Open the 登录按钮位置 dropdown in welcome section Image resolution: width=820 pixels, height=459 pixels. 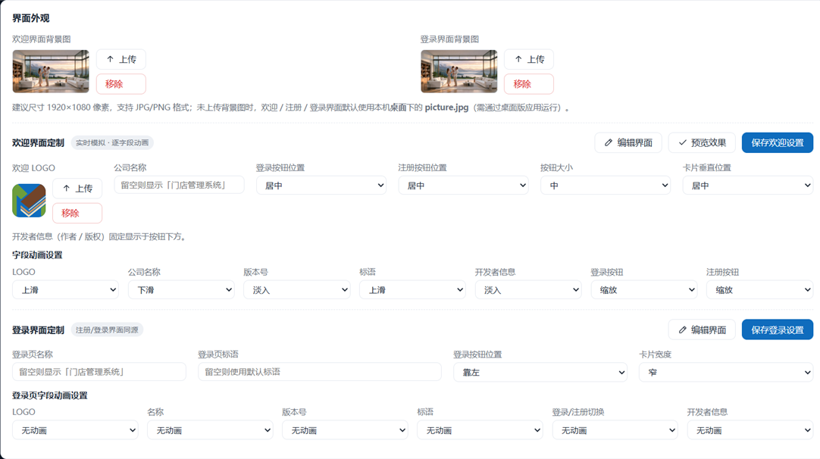321,185
